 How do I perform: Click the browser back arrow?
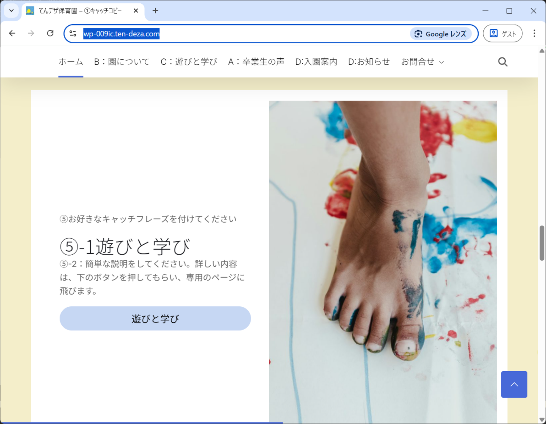[x=12, y=33]
